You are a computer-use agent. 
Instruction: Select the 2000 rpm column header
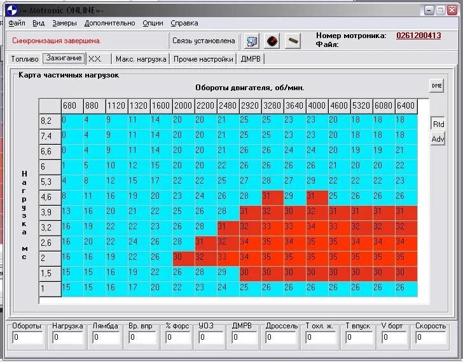[184, 106]
